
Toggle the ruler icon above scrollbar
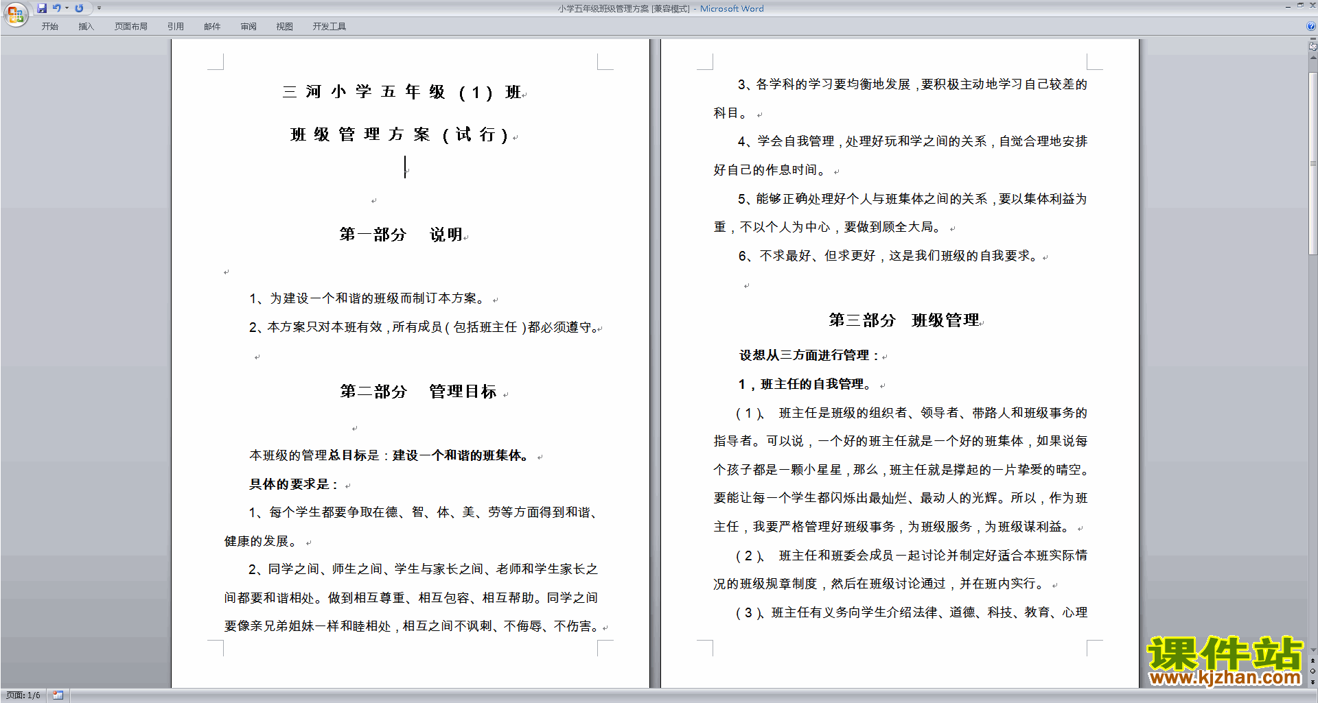pos(1313,47)
